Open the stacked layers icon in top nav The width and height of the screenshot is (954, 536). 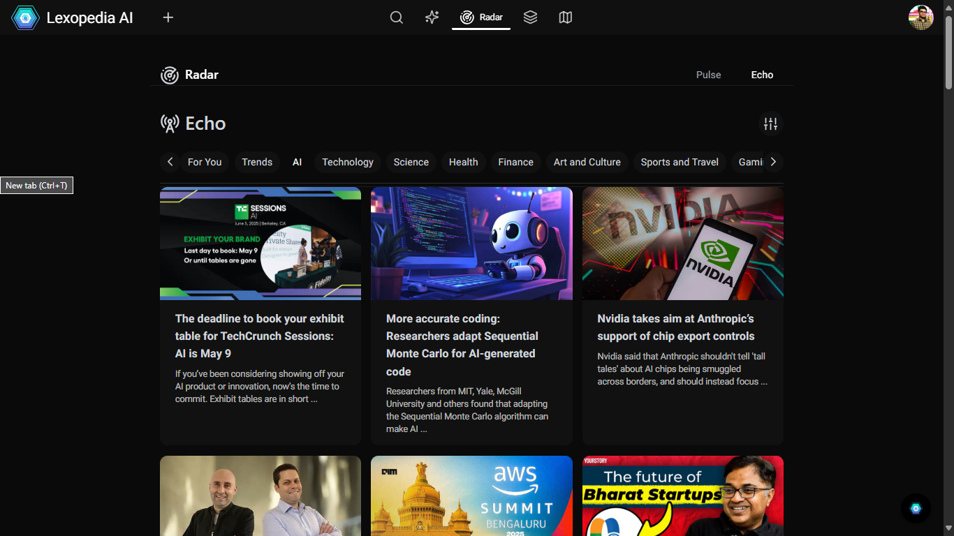coord(530,17)
